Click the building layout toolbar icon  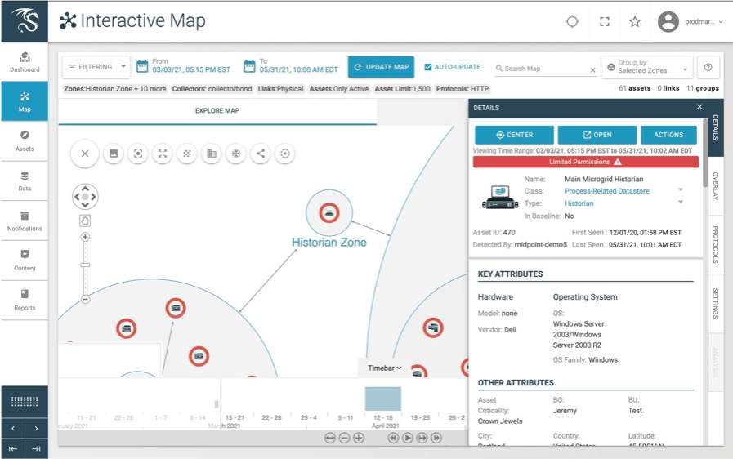coord(212,154)
